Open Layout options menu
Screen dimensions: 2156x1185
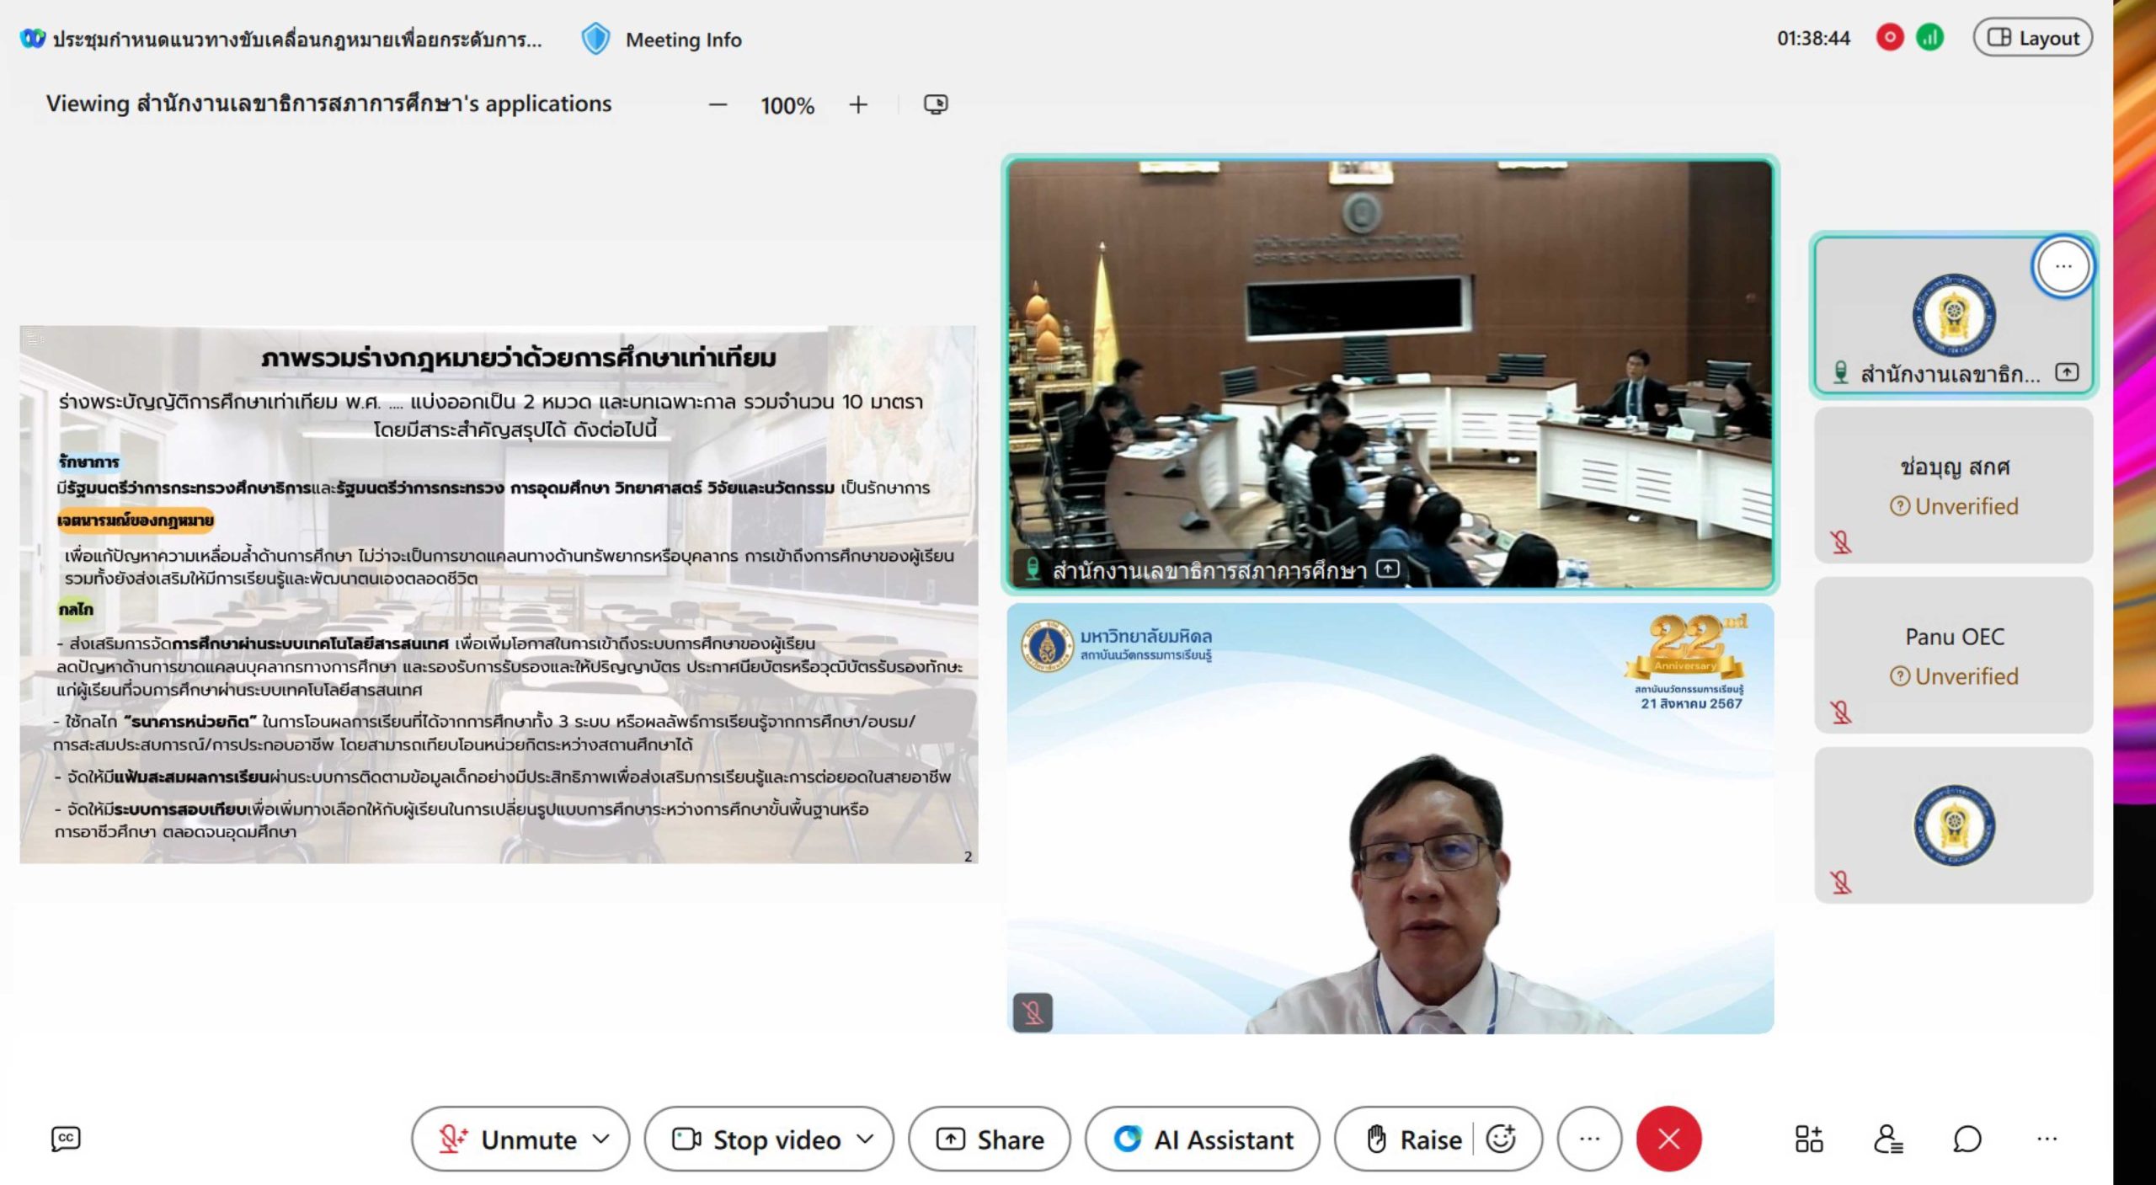(x=2032, y=38)
